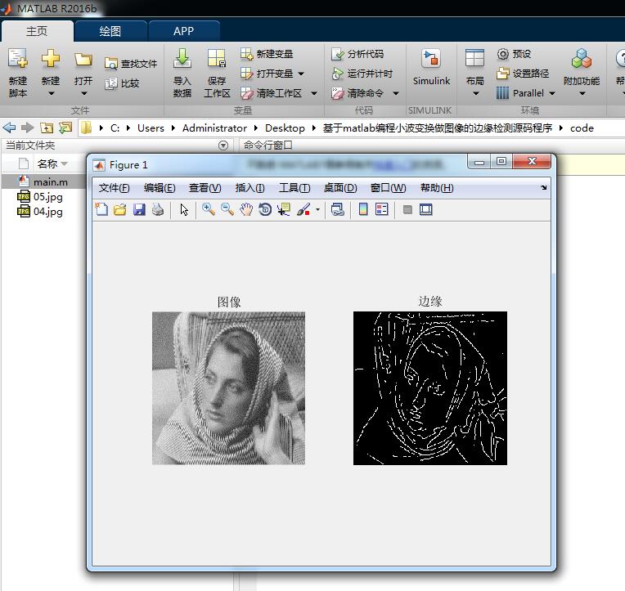
Task: Open the View (查看) menu in Figure 1
Action: 205,188
